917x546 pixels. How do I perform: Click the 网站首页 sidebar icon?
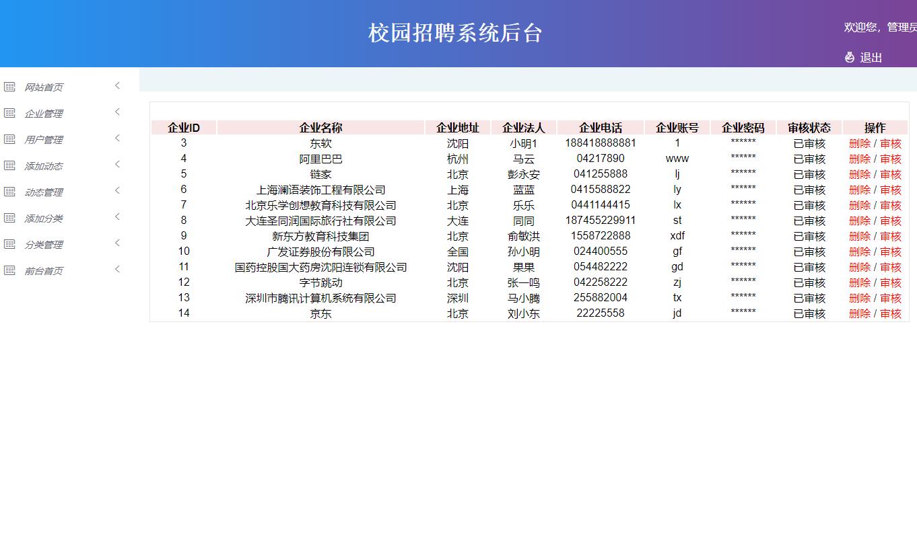(x=9, y=86)
